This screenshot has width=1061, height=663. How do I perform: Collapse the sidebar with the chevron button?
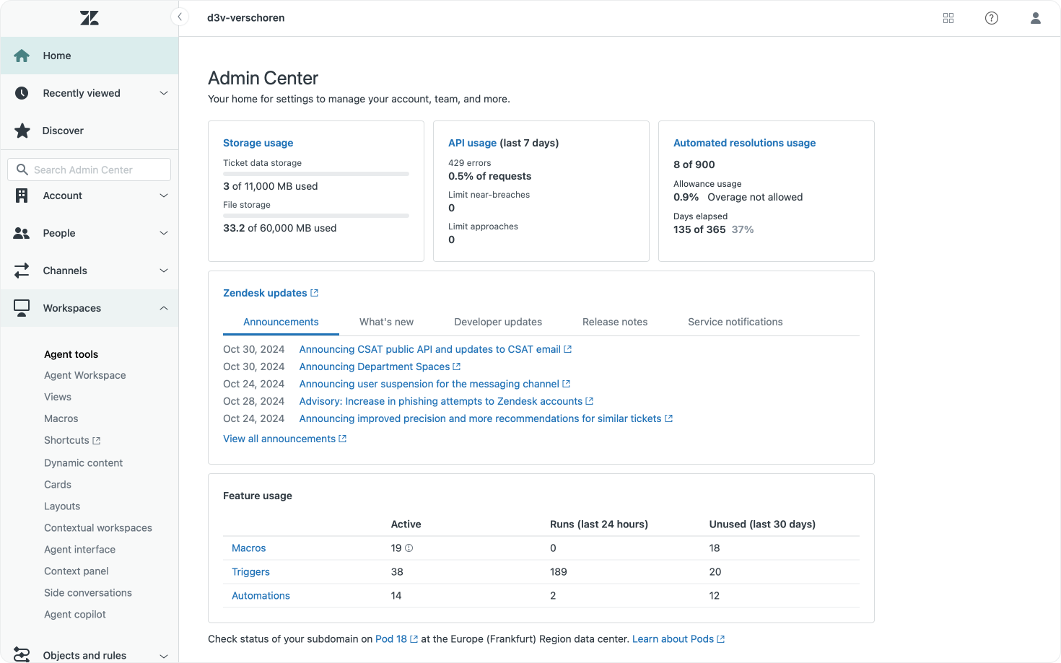[180, 17]
